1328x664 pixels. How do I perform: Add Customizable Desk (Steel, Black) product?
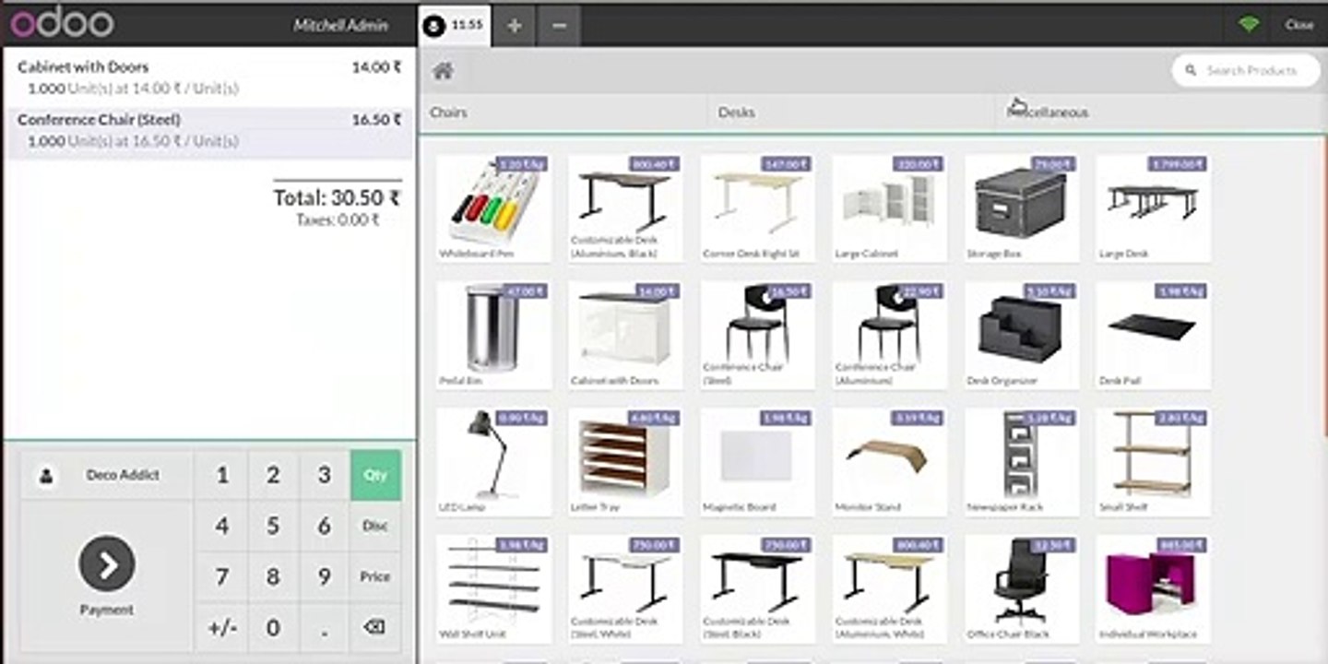(757, 590)
